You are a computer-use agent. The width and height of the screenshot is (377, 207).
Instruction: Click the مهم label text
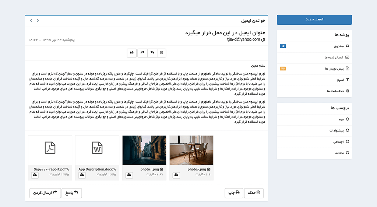pos(341,119)
